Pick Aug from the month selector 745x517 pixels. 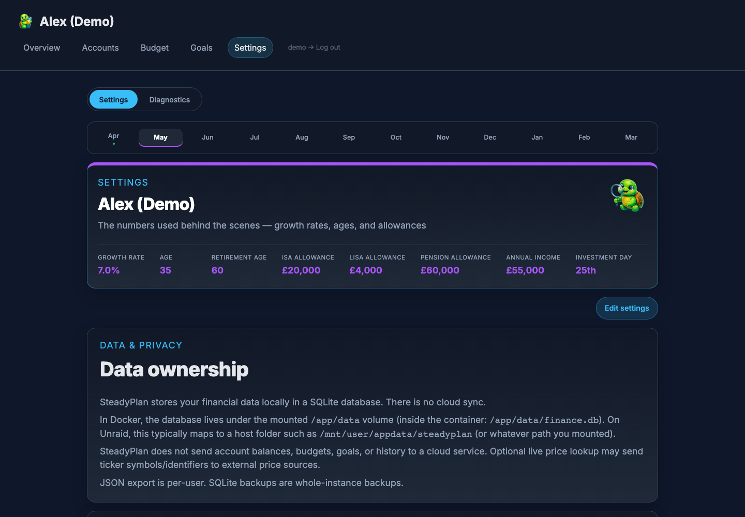click(x=302, y=138)
